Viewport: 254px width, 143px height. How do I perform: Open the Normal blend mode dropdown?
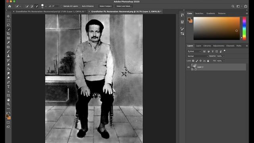pyautogui.click(x=198, y=56)
